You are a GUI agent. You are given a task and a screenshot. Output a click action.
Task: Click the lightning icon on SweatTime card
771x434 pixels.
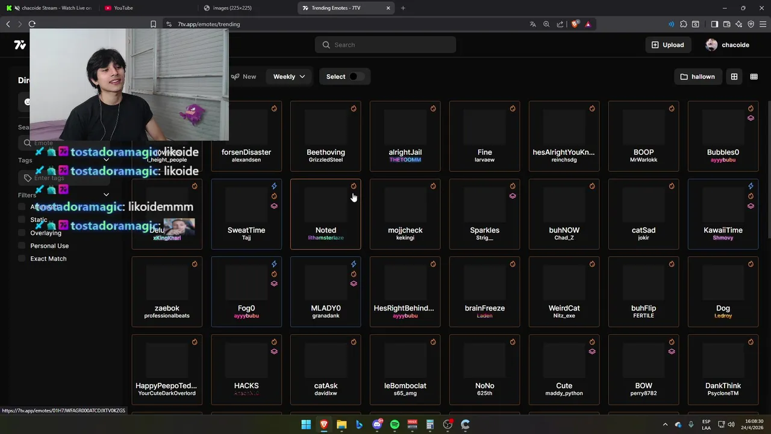point(274,186)
